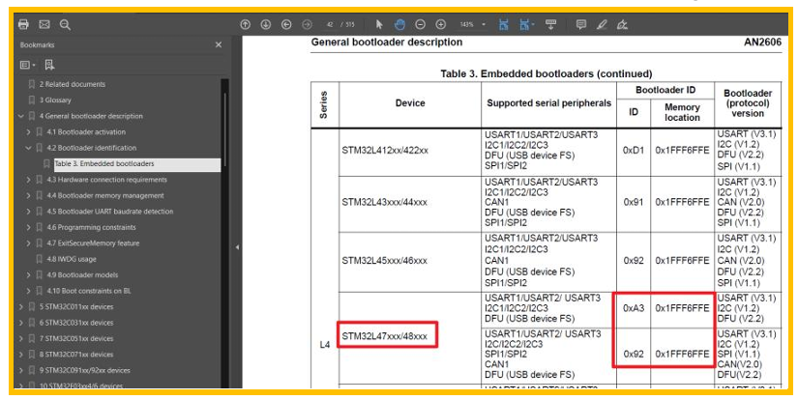This screenshot has width=798, height=400.
Task: Expand 4.4 Bootloader memory management
Action: coord(28,196)
